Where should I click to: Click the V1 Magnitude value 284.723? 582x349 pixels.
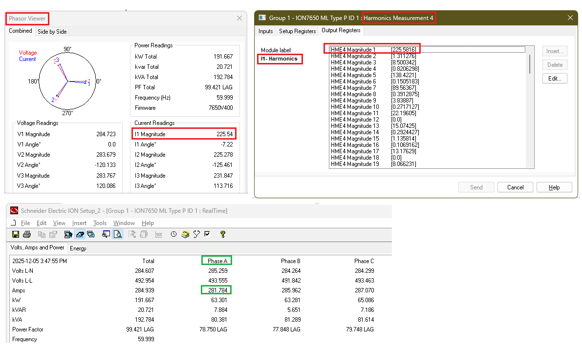tap(106, 134)
